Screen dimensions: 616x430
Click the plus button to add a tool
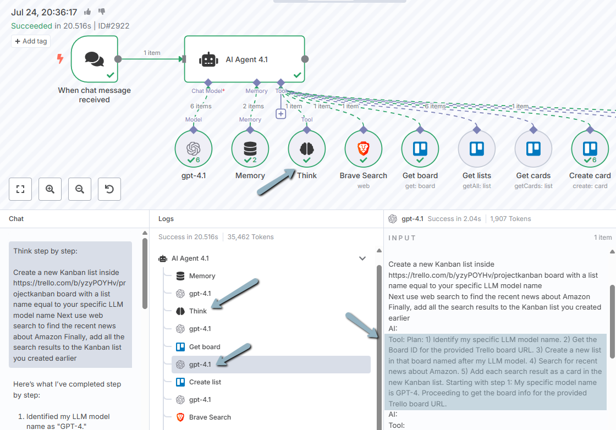(x=280, y=114)
